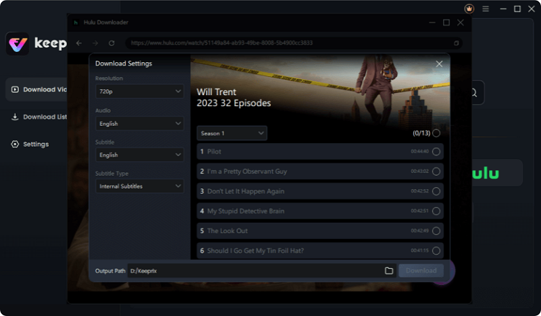Reload the page with the refresh icon

112,43
